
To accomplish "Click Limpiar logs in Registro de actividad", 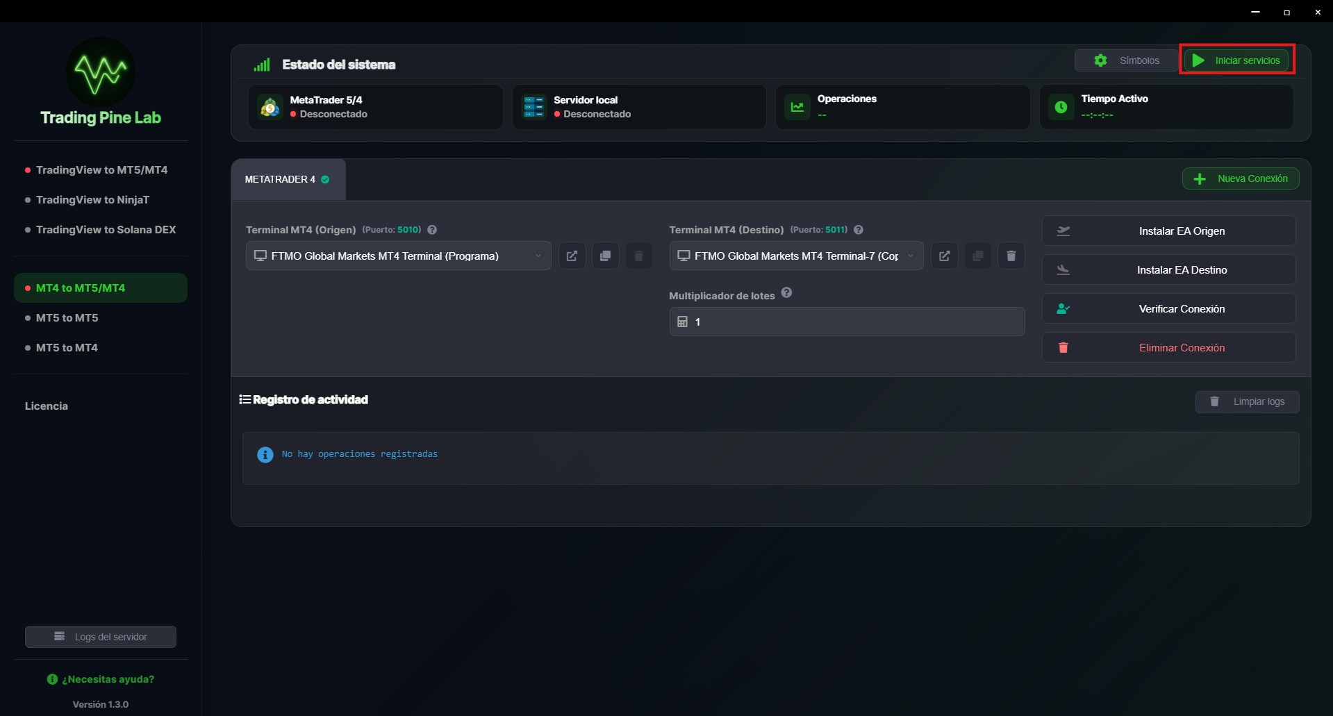I will [x=1248, y=401].
